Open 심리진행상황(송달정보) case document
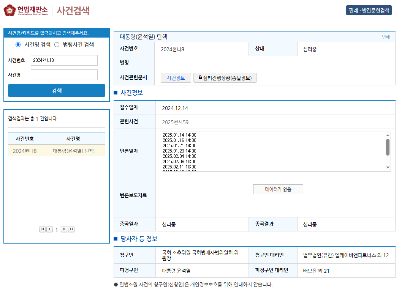Image resolution: width=399 pixels, height=291 pixels. [x=226, y=78]
